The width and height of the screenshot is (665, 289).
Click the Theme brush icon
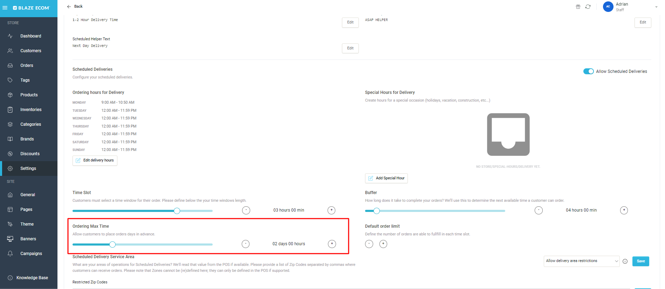(10, 224)
